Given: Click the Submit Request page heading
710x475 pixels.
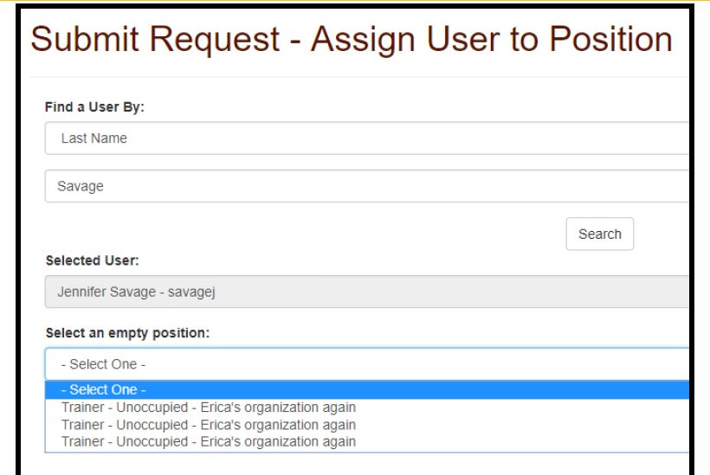Looking at the screenshot, I should point(155,39).
